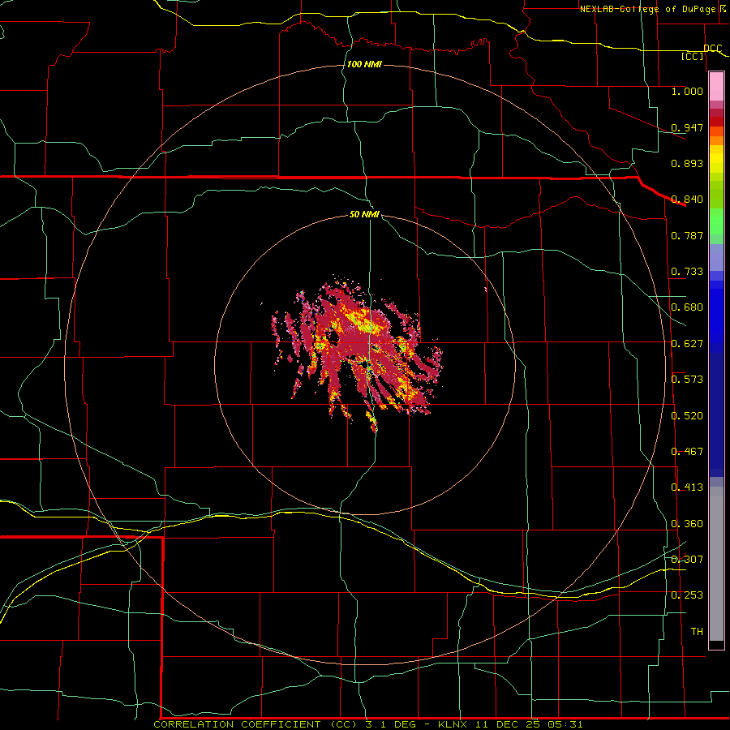Click the 0.253 scale value
Screen dimensions: 730x730
click(687, 595)
